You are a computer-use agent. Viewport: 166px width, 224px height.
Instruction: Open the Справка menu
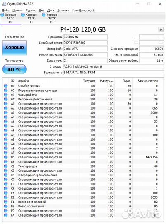tap(63, 10)
